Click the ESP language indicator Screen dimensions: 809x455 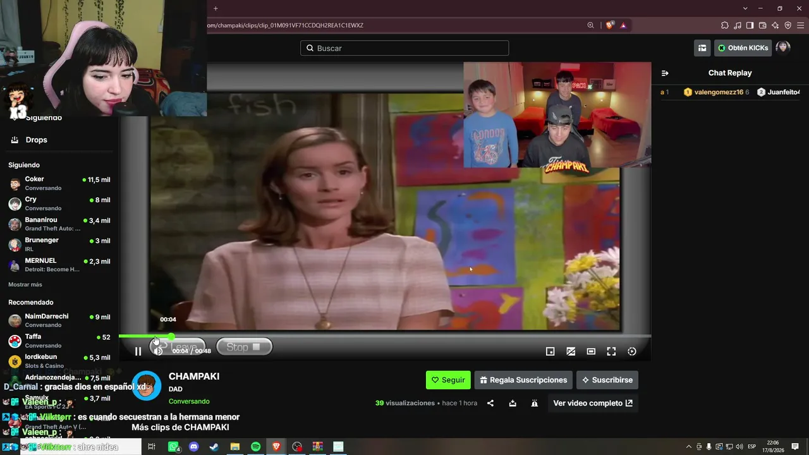click(x=752, y=447)
